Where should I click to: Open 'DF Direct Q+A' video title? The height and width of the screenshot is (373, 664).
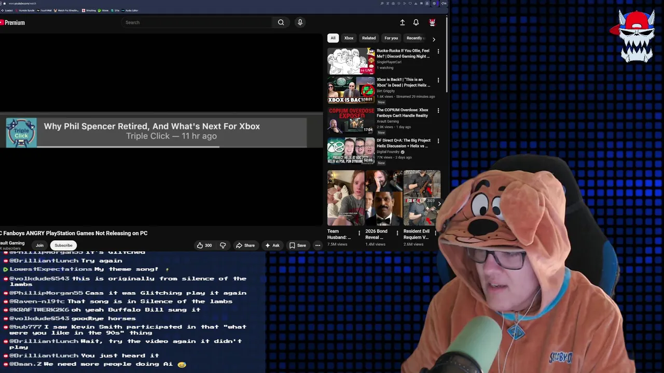point(404,143)
